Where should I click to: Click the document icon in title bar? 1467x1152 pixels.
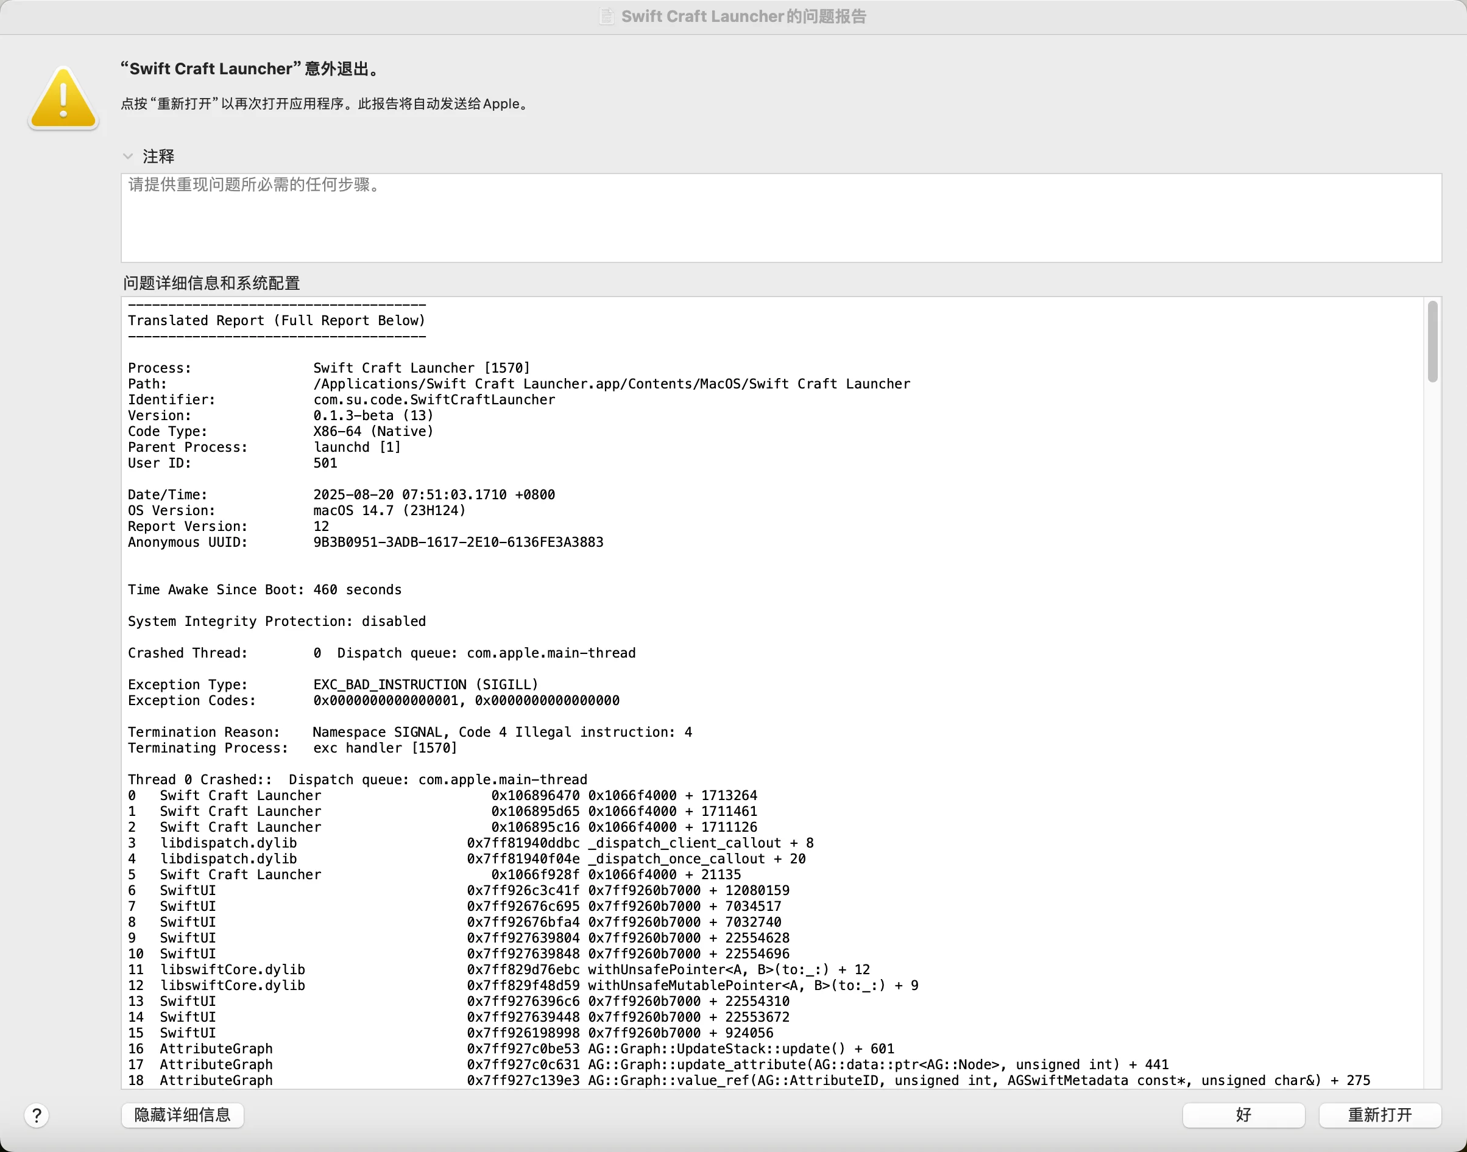click(x=607, y=16)
